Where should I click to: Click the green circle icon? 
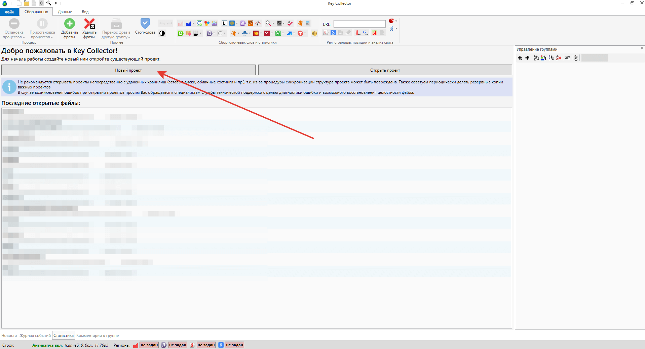point(181,33)
